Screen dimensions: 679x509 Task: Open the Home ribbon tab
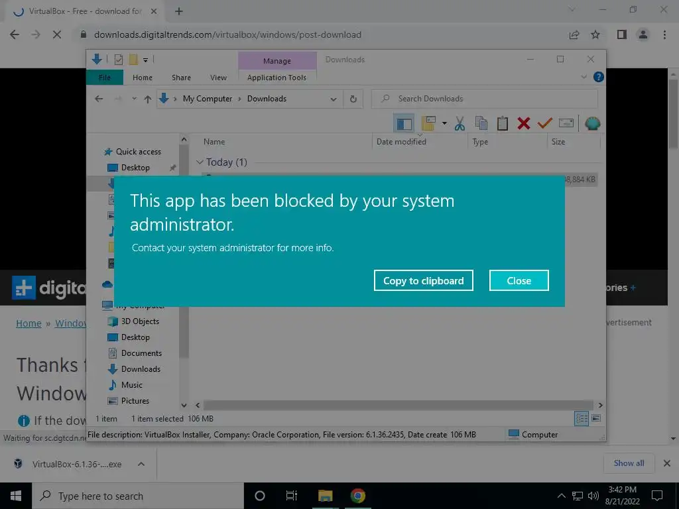[143, 78]
